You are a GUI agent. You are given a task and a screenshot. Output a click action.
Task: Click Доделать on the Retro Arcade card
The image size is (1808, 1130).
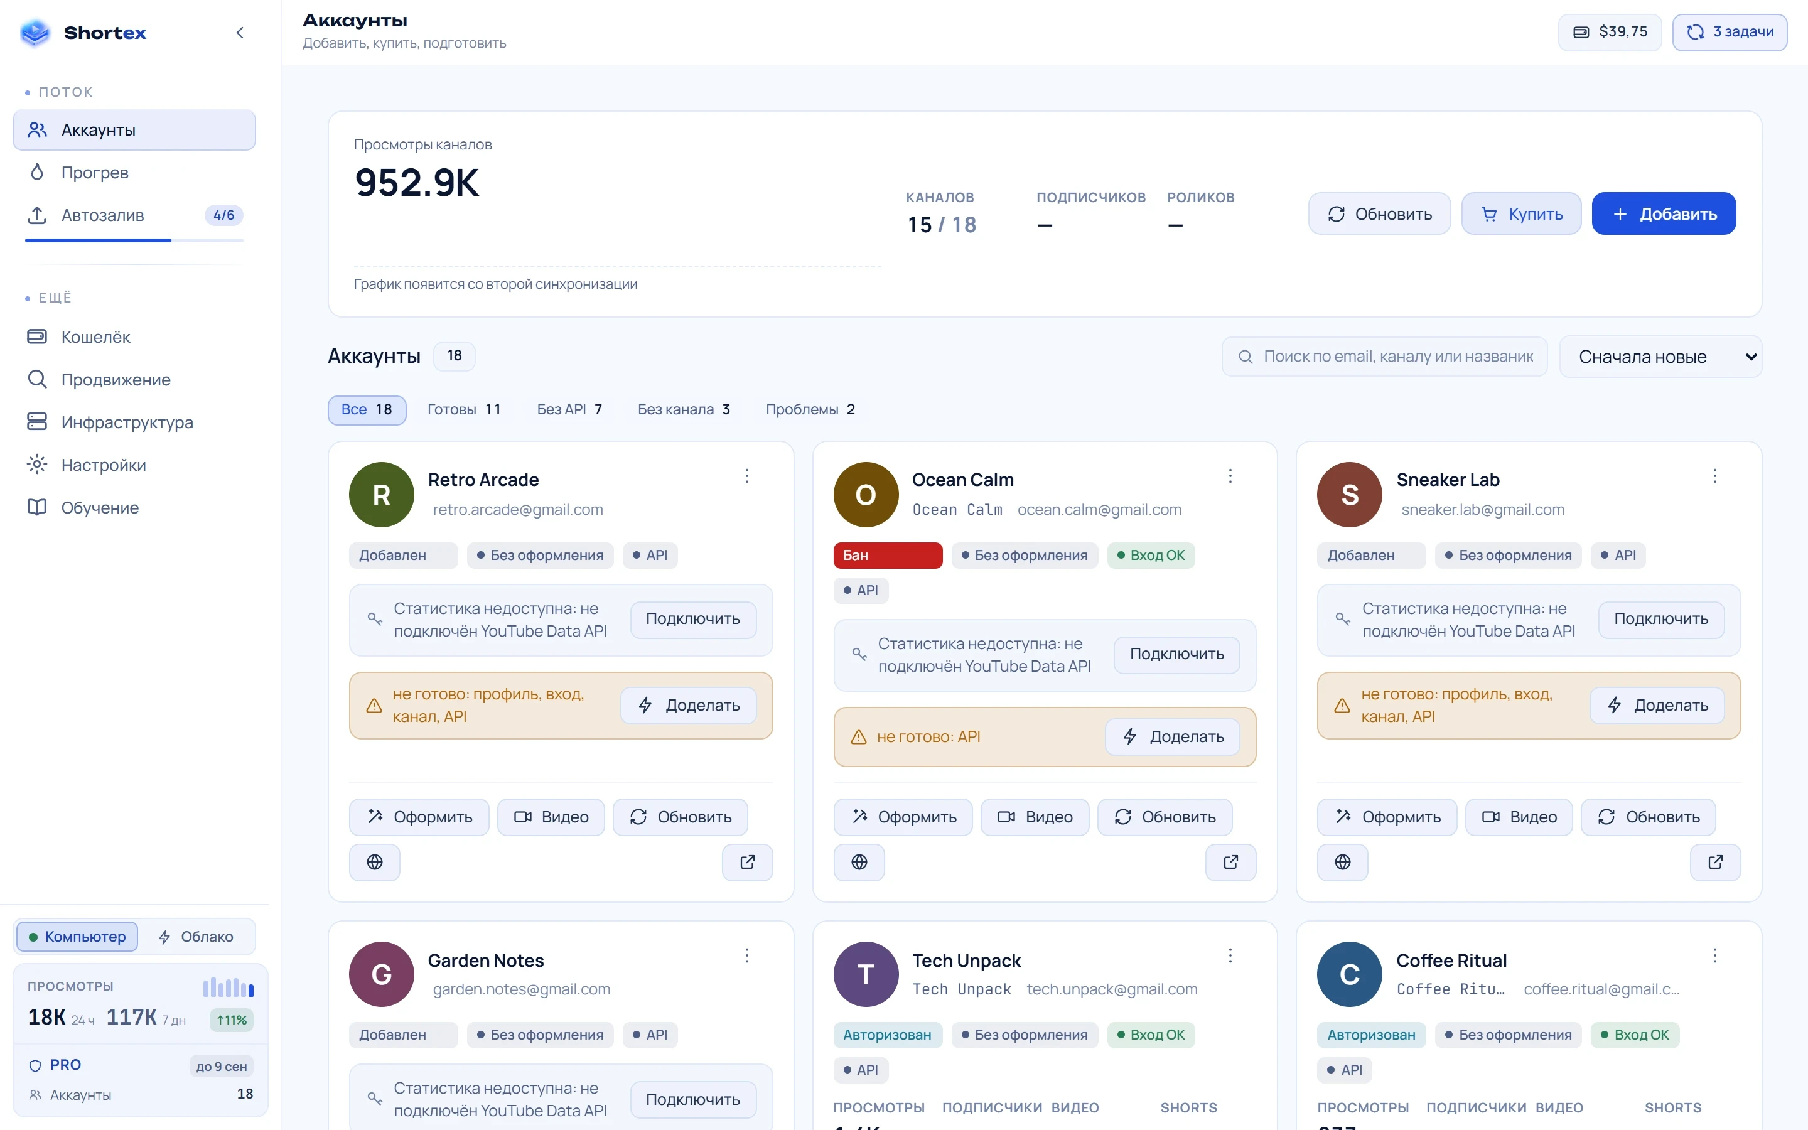(688, 706)
